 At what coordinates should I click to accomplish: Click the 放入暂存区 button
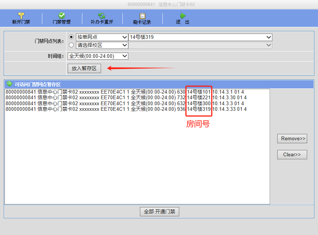pos(85,68)
